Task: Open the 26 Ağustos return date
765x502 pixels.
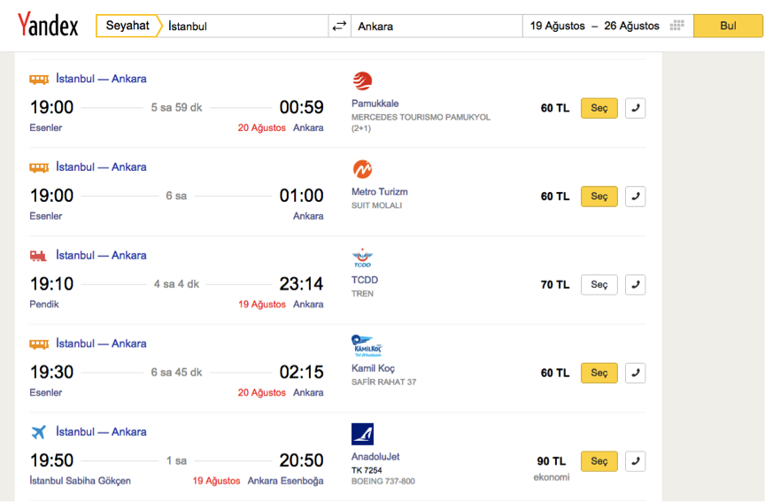Action: click(631, 26)
